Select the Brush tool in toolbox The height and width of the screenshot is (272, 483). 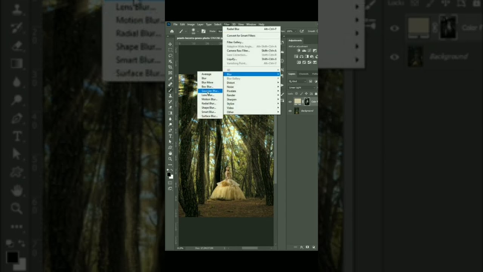click(170, 90)
